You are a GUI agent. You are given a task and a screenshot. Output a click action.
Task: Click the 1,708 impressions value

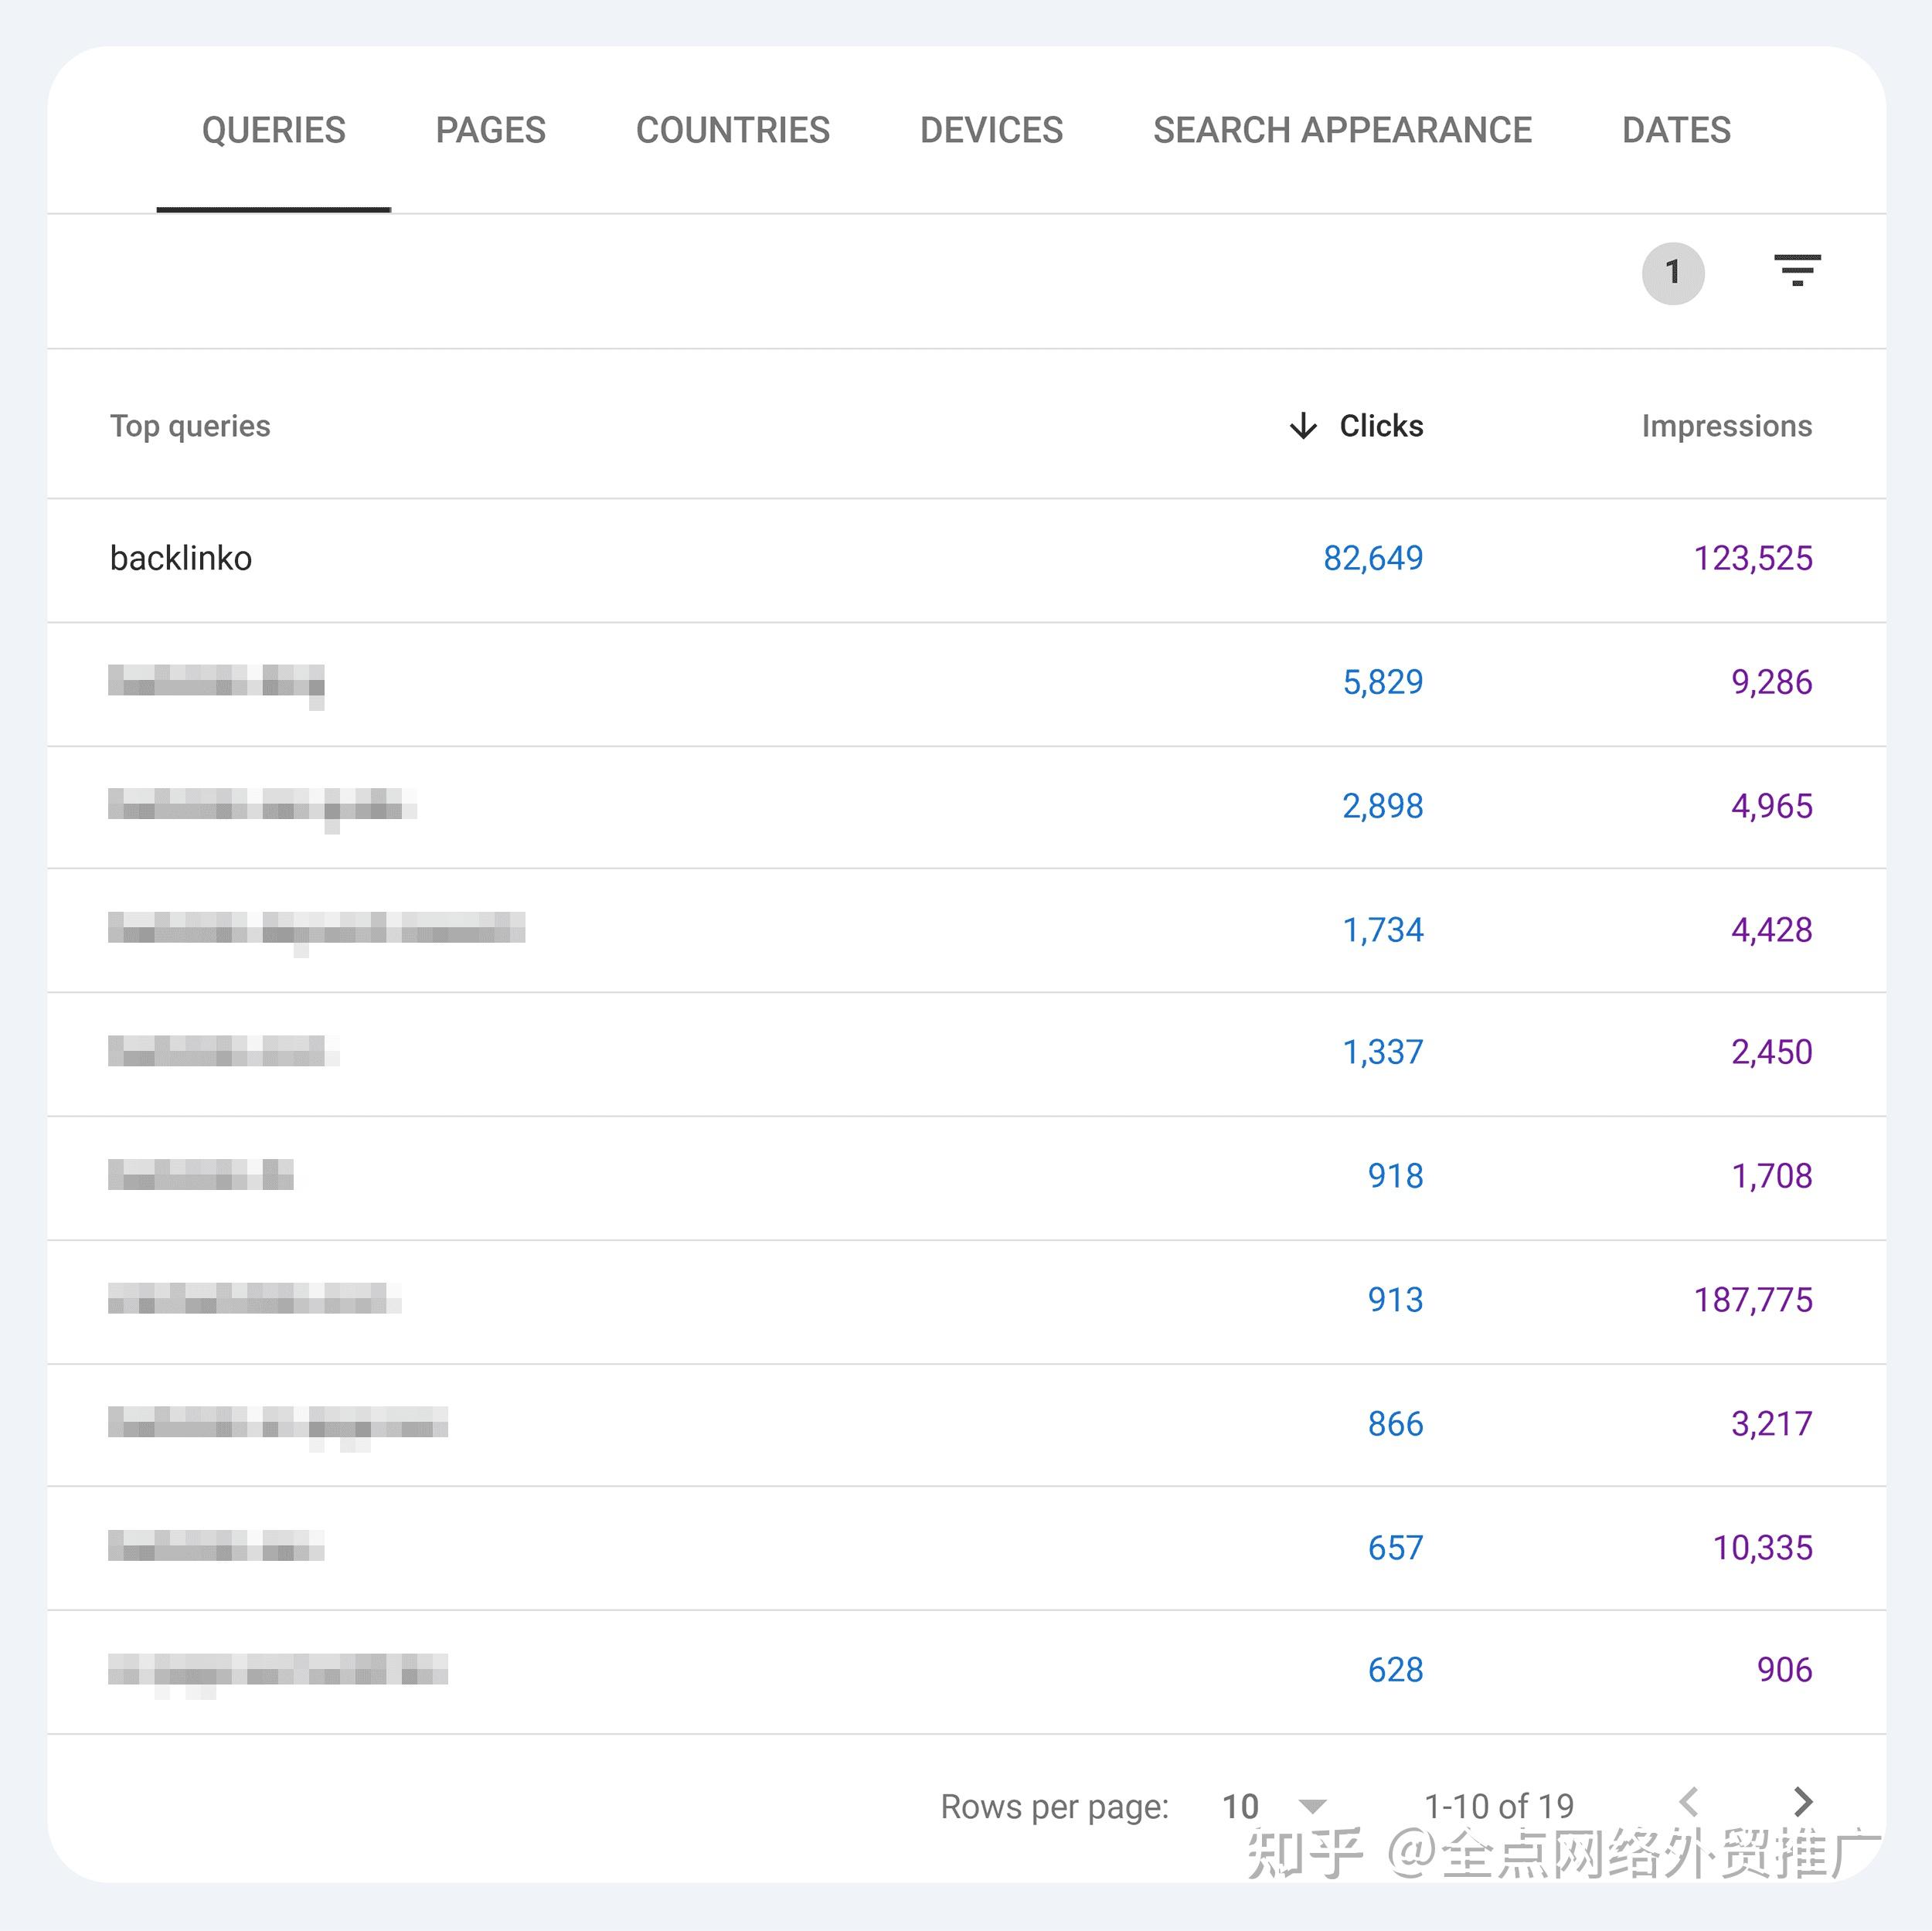(1771, 1176)
